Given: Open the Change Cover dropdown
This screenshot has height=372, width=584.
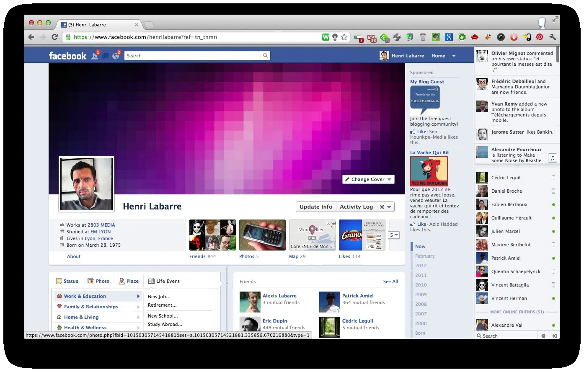Looking at the screenshot, I should [368, 179].
